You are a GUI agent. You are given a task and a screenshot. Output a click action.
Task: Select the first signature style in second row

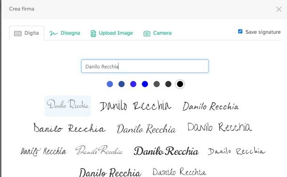(x=70, y=128)
